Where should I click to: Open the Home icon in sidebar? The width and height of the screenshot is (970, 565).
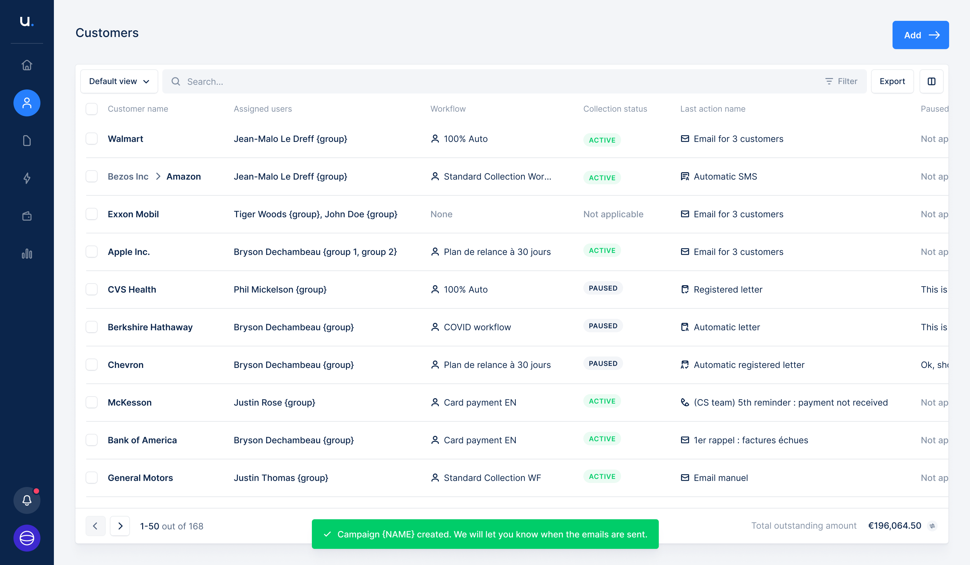[27, 65]
